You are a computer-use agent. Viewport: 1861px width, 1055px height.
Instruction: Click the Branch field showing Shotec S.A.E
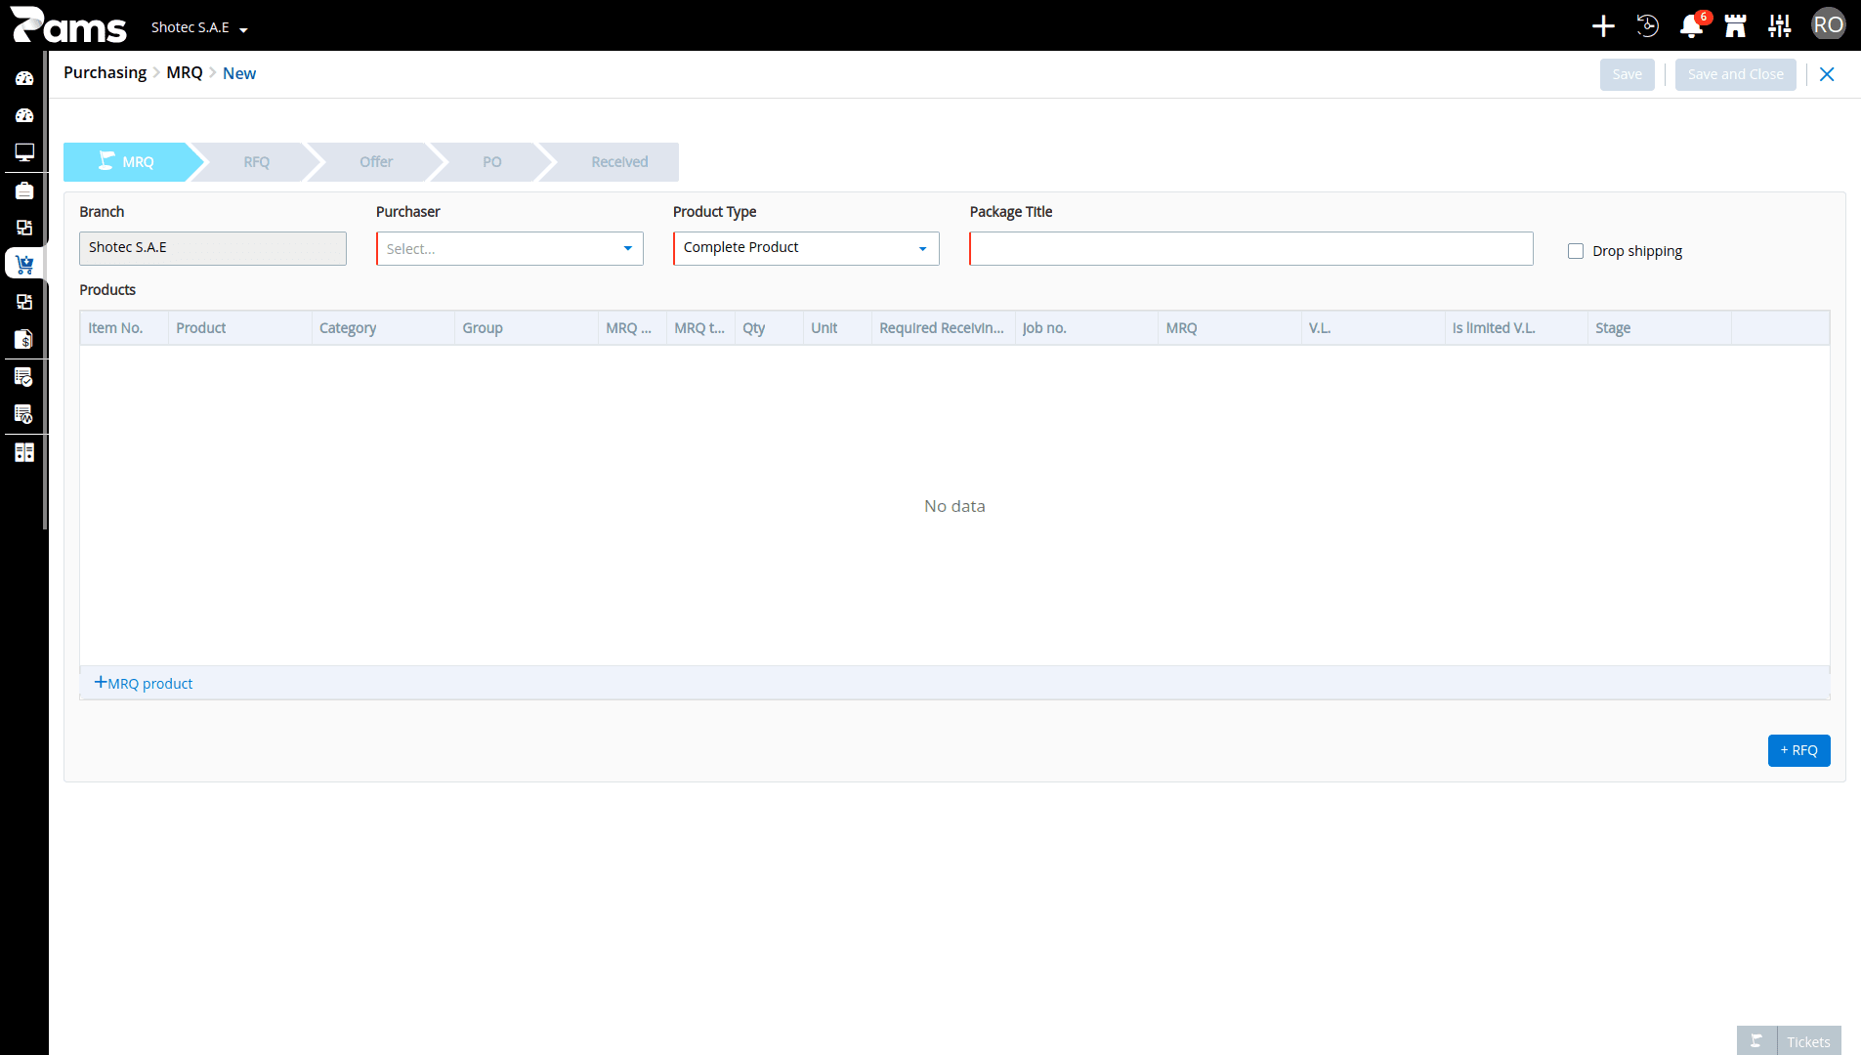pos(213,248)
